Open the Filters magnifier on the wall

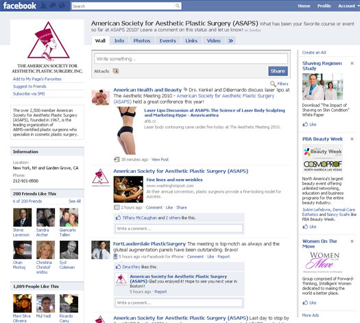(273, 84)
